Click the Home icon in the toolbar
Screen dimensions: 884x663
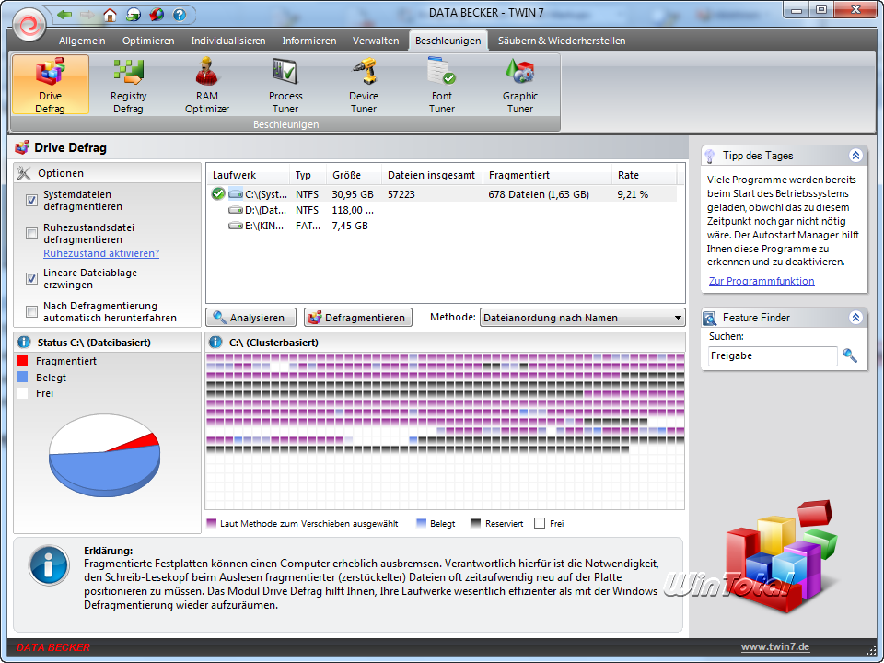pyautogui.click(x=110, y=15)
